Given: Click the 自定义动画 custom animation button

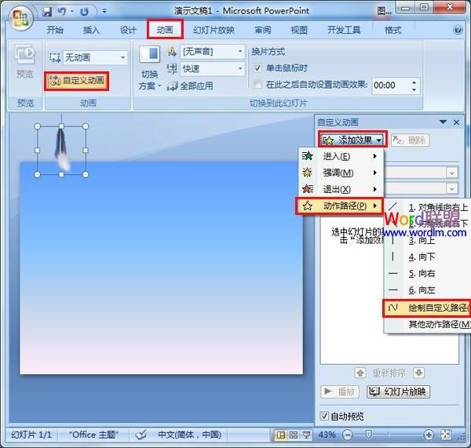Looking at the screenshot, I should (76, 80).
